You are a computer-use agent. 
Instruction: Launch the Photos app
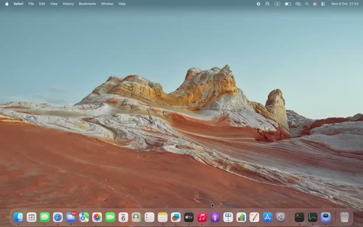(x=97, y=217)
